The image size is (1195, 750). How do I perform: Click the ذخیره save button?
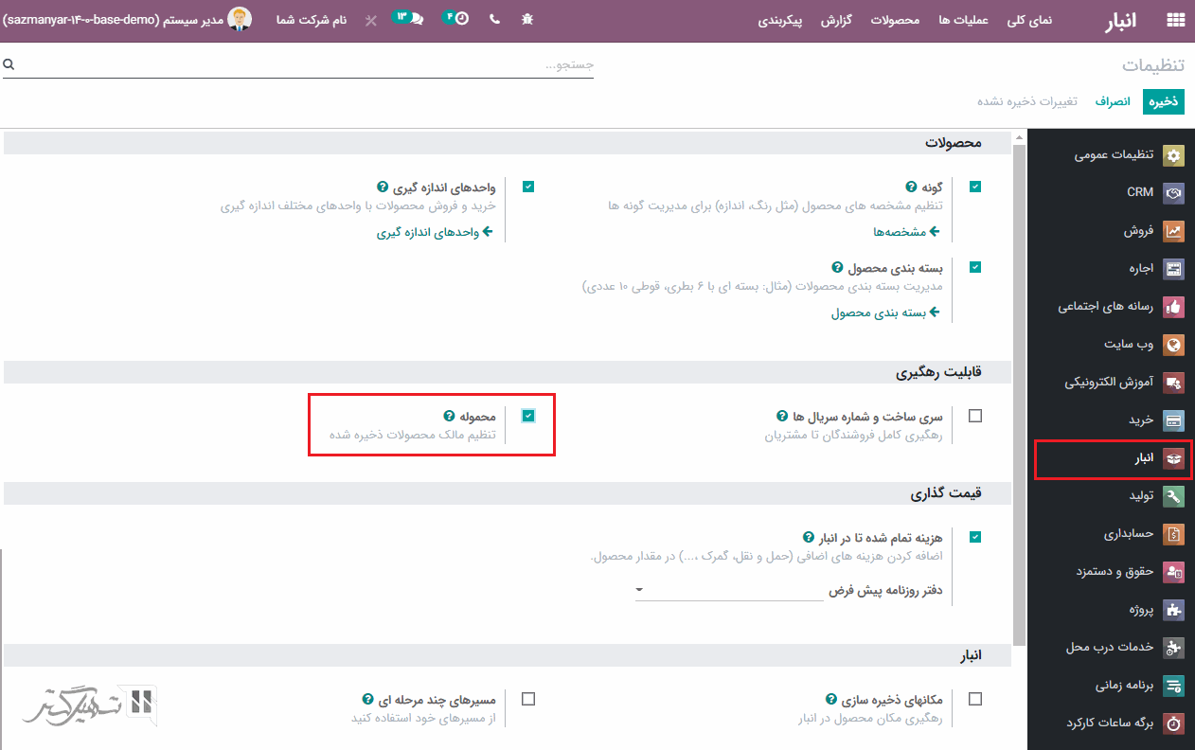[x=1164, y=101]
